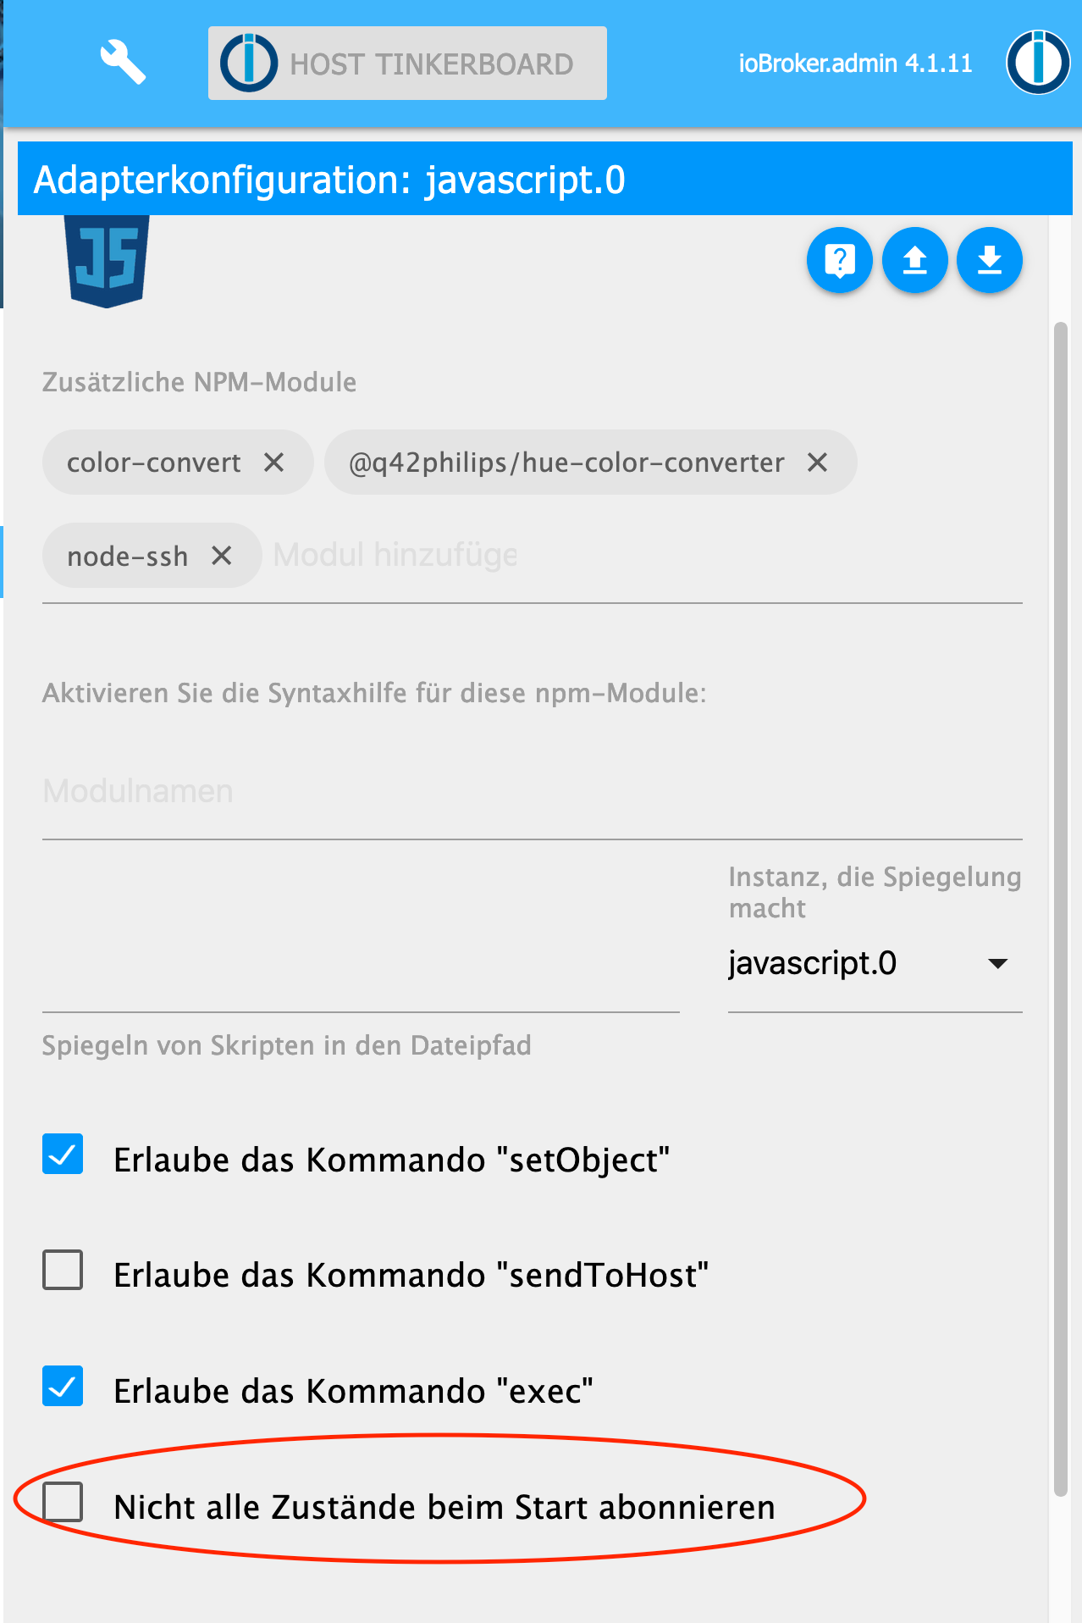Click the vertical scrollbar on the right
Viewport: 1082px width, 1623px height.
click(x=1060, y=906)
